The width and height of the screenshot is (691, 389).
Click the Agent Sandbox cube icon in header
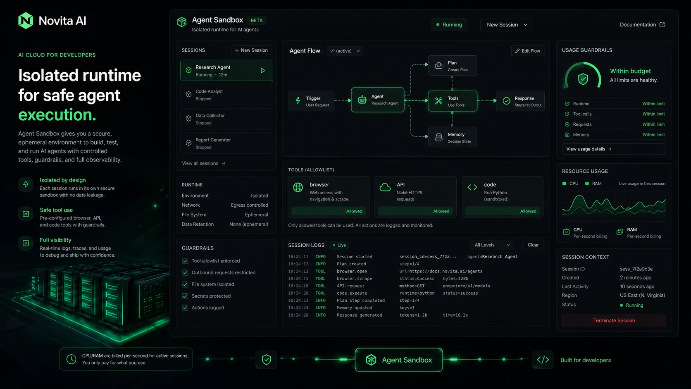pos(182,22)
